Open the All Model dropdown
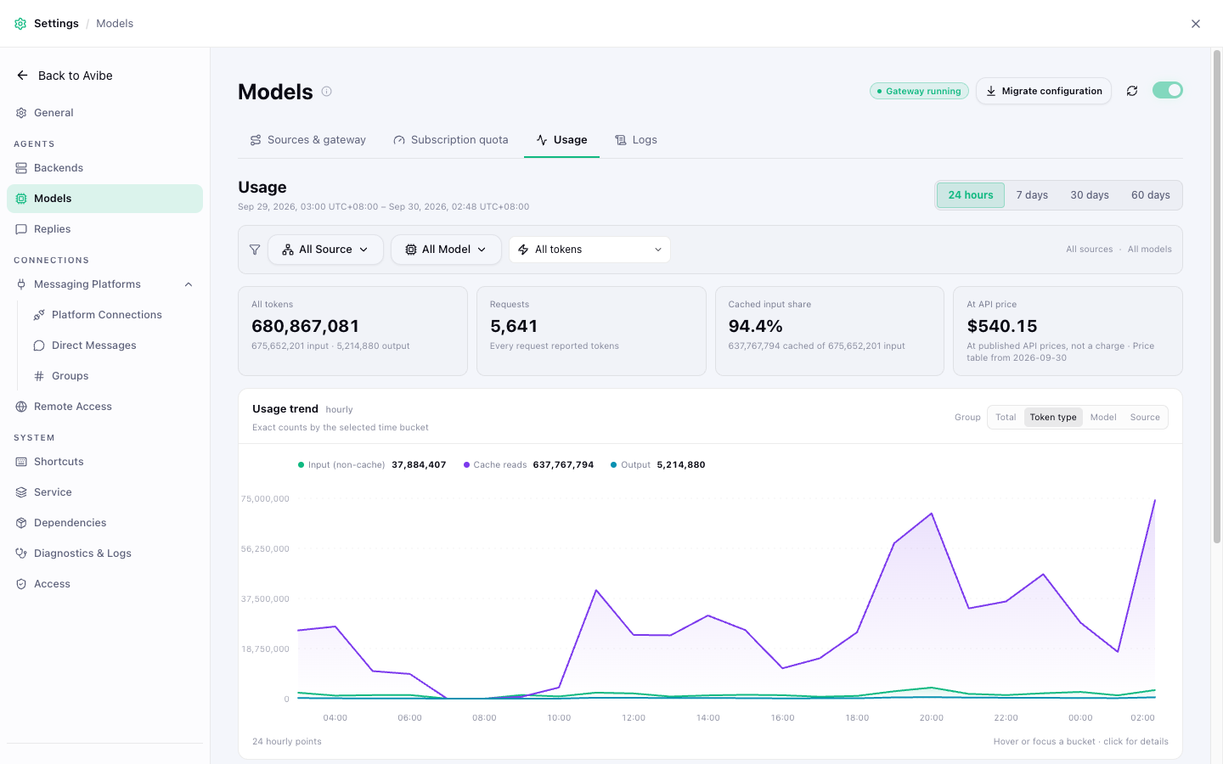 coord(446,250)
